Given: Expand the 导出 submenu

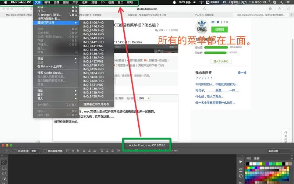Looking at the screenshot, I should (x=56, y=59).
